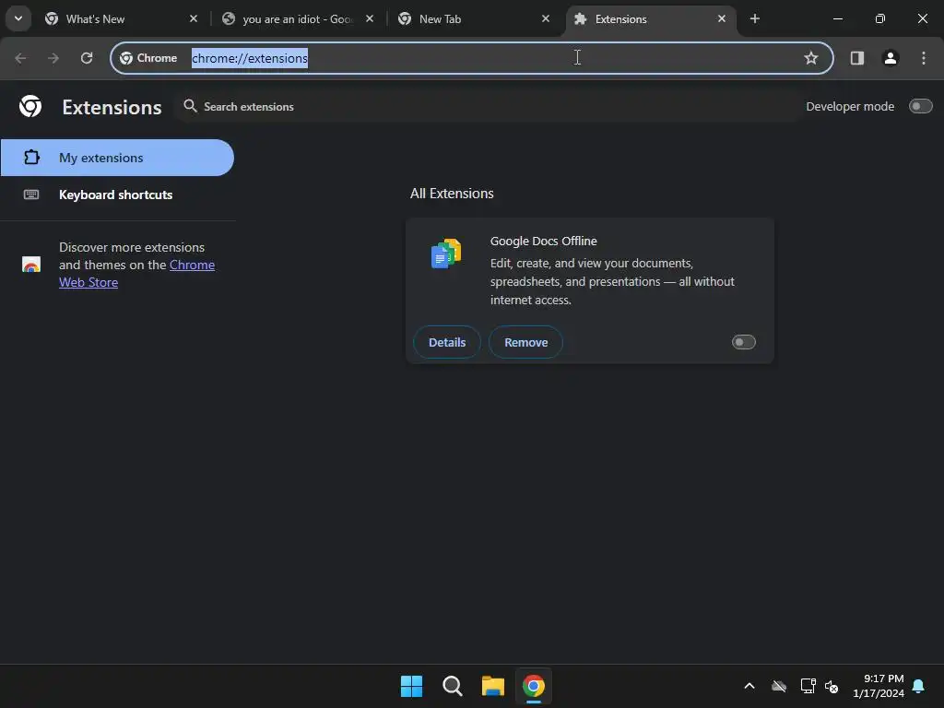Switch to the 'you are an idiot' tab
Viewport: 944px width, 708px height.
coord(298,19)
